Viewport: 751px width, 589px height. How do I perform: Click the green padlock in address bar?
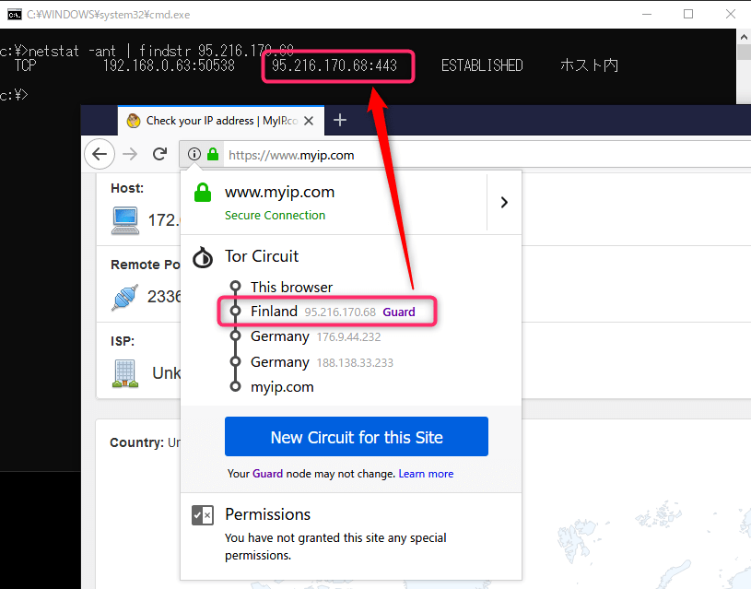pyautogui.click(x=213, y=154)
